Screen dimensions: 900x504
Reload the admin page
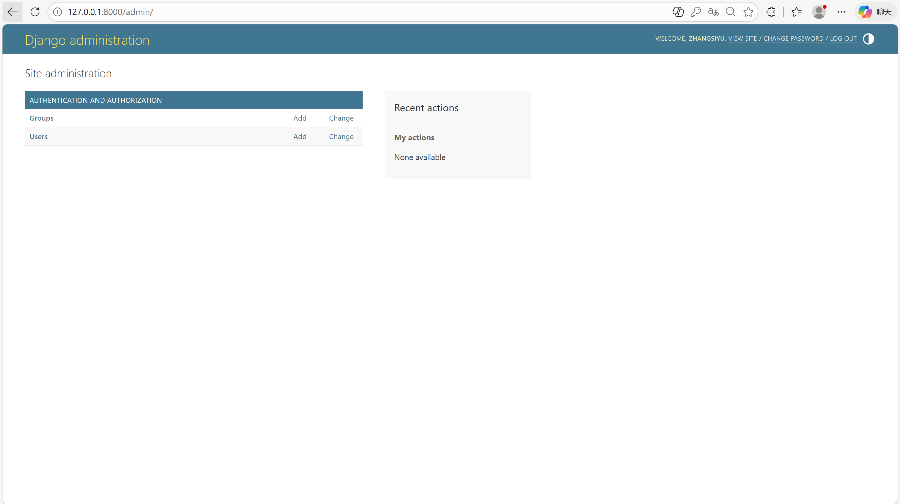pyautogui.click(x=35, y=12)
